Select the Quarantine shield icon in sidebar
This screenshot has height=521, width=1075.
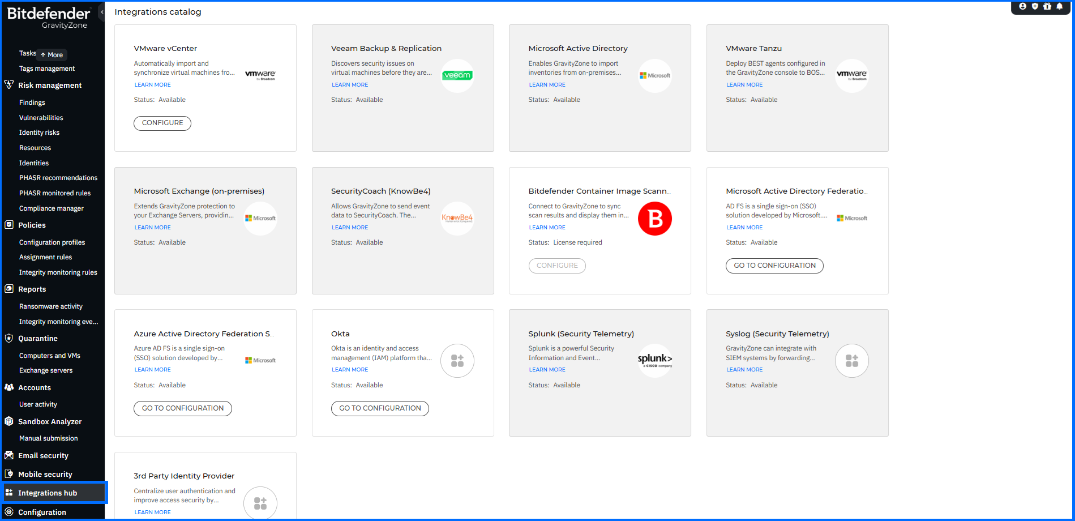point(9,338)
